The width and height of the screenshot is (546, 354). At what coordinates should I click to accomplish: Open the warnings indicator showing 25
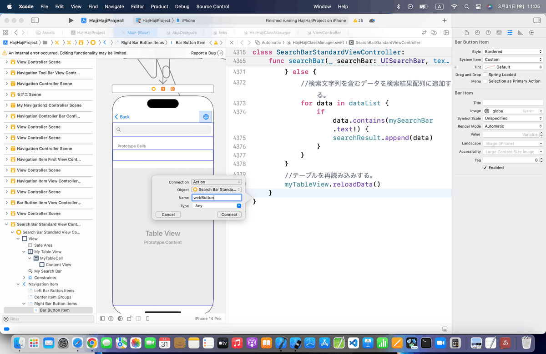pyautogui.click(x=358, y=20)
